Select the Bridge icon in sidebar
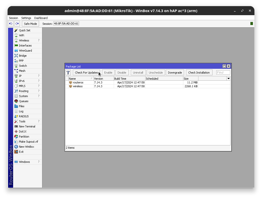262x198 pixels. tap(16, 56)
